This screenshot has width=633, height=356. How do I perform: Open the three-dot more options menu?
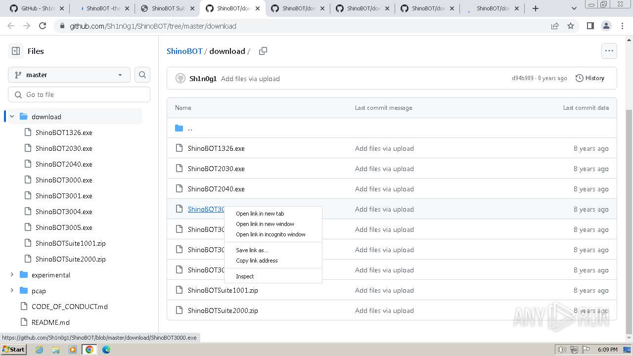click(x=609, y=50)
